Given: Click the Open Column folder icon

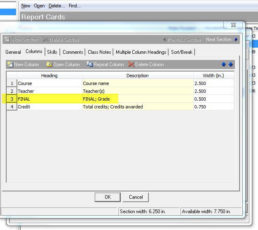Looking at the screenshot, I should point(49,64).
